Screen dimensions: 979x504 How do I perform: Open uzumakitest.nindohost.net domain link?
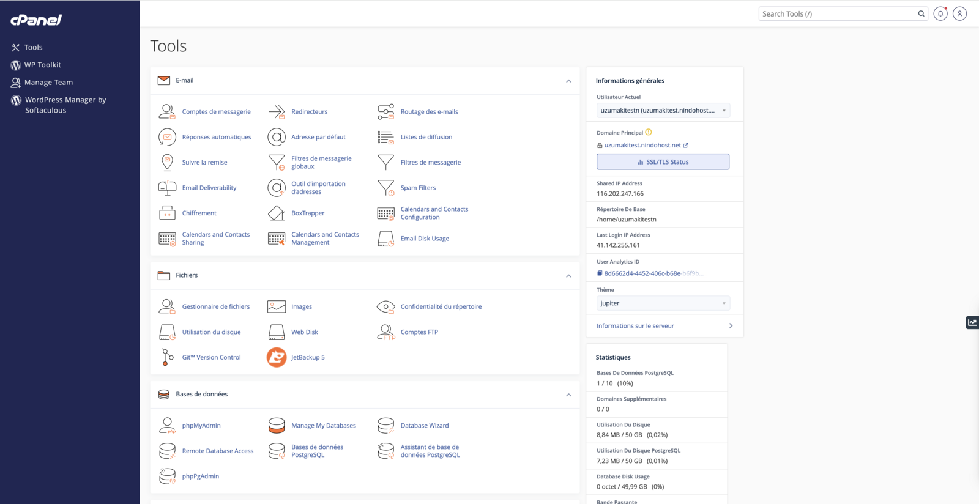click(x=642, y=146)
